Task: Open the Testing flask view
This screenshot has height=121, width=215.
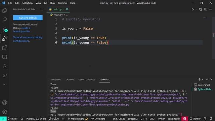Action: point(4,66)
